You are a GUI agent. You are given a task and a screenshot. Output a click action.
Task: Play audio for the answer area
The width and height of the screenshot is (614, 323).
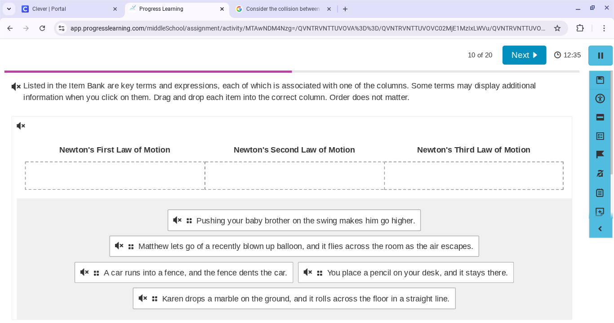[x=21, y=126]
